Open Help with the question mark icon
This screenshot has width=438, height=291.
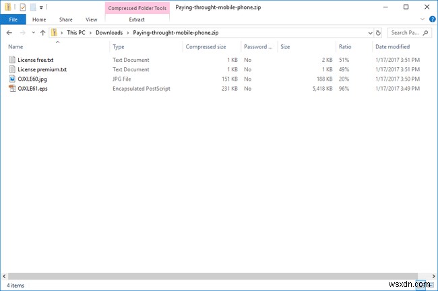pyautogui.click(x=432, y=19)
